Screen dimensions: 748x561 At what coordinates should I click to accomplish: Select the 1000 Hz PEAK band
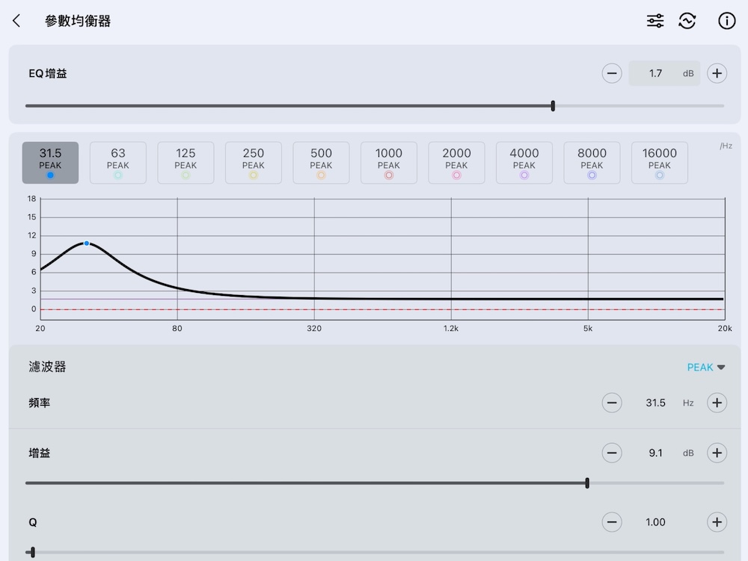389,163
